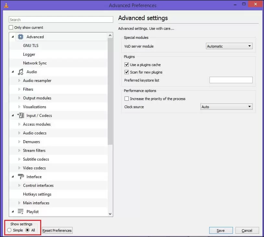
Task: Expand the Control interfaces node
Action: (x=19, y=186)
